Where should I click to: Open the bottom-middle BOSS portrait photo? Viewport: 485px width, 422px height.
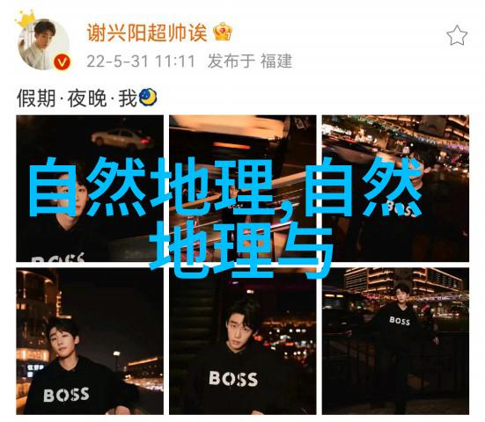pyautogui.click(x=243, y=341)
